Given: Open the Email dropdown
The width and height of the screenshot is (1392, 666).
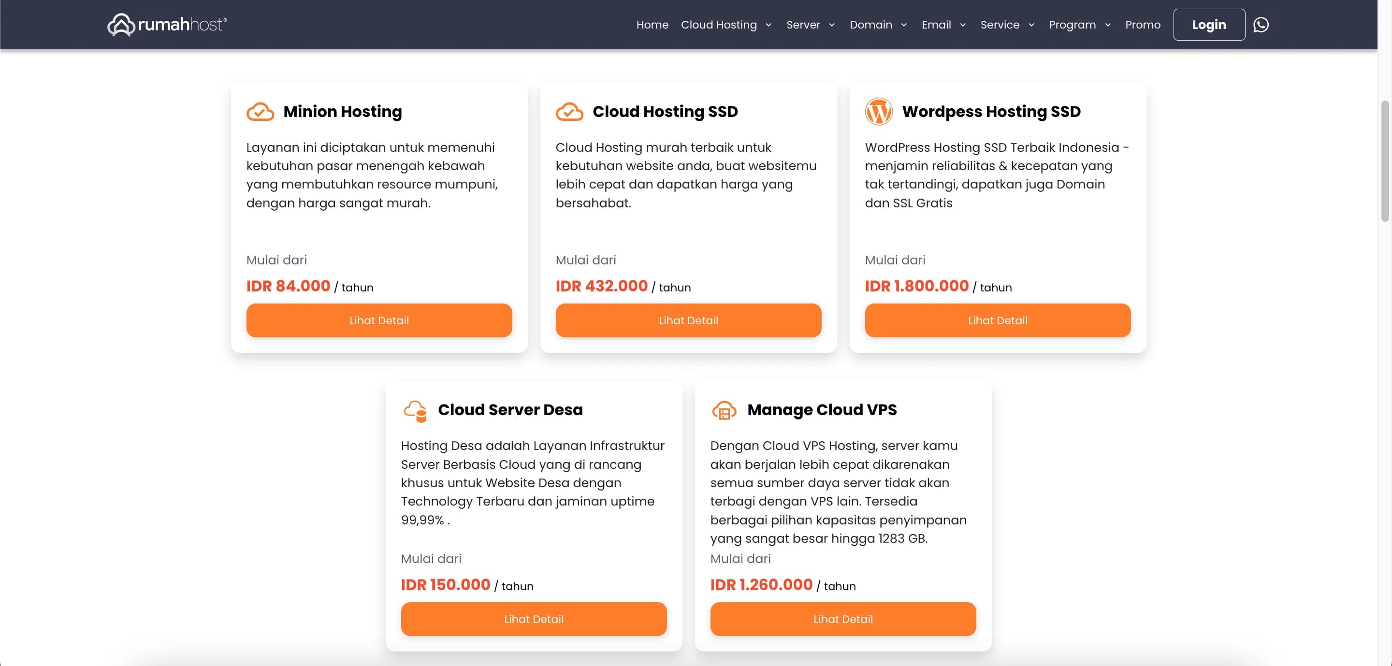Looking at the screenshot, I should coord(942,24).
